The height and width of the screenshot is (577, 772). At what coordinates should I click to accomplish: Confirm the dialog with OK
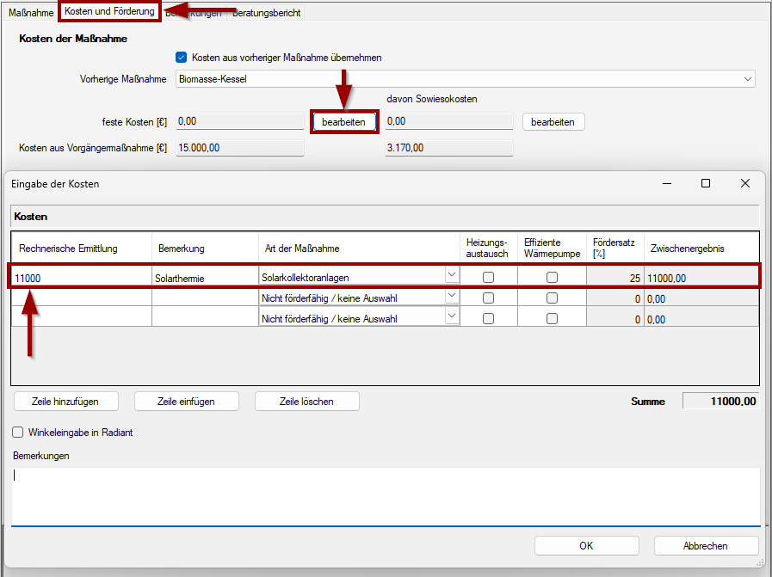point(586,546)
